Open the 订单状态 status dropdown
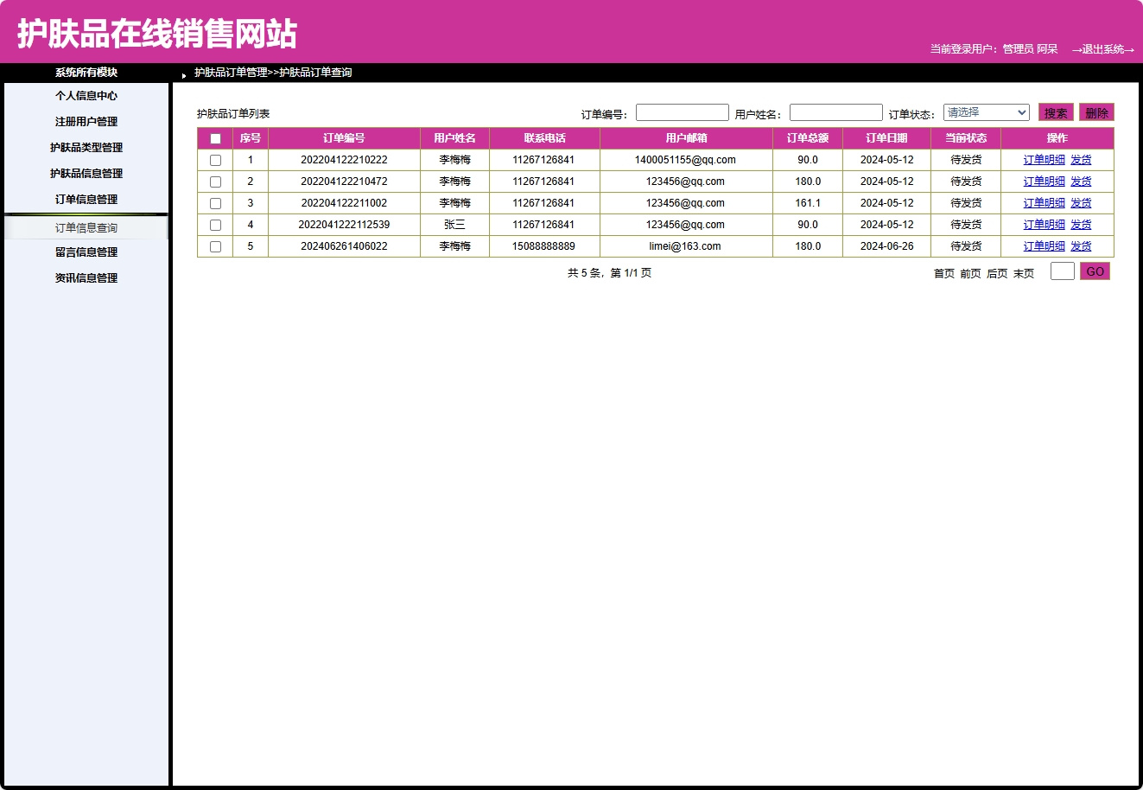 (986, 111)
